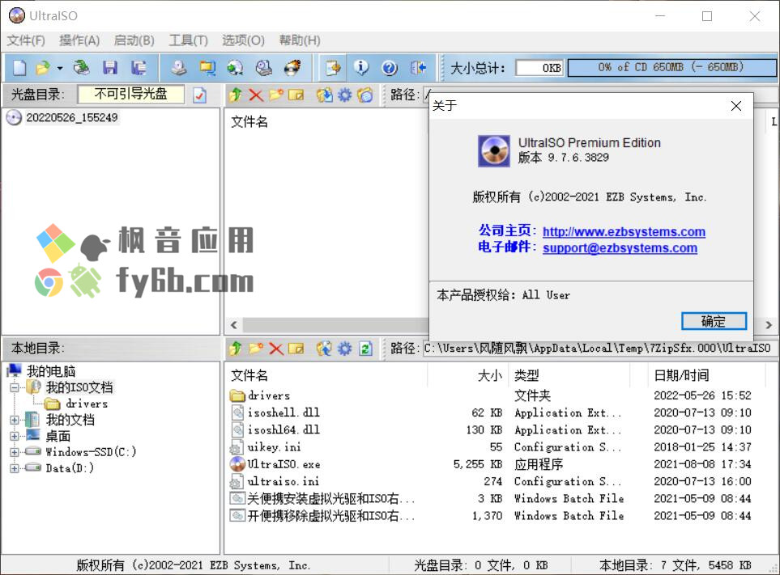This screenshot has width=780, height=575.
Task: Click the red X delete icon in the disc toolbar
Action: 256,95
